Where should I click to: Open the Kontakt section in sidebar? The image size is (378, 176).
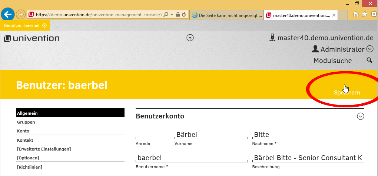coord(25,140)
